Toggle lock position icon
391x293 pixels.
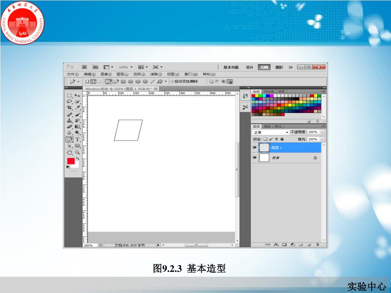coord(276,139)
